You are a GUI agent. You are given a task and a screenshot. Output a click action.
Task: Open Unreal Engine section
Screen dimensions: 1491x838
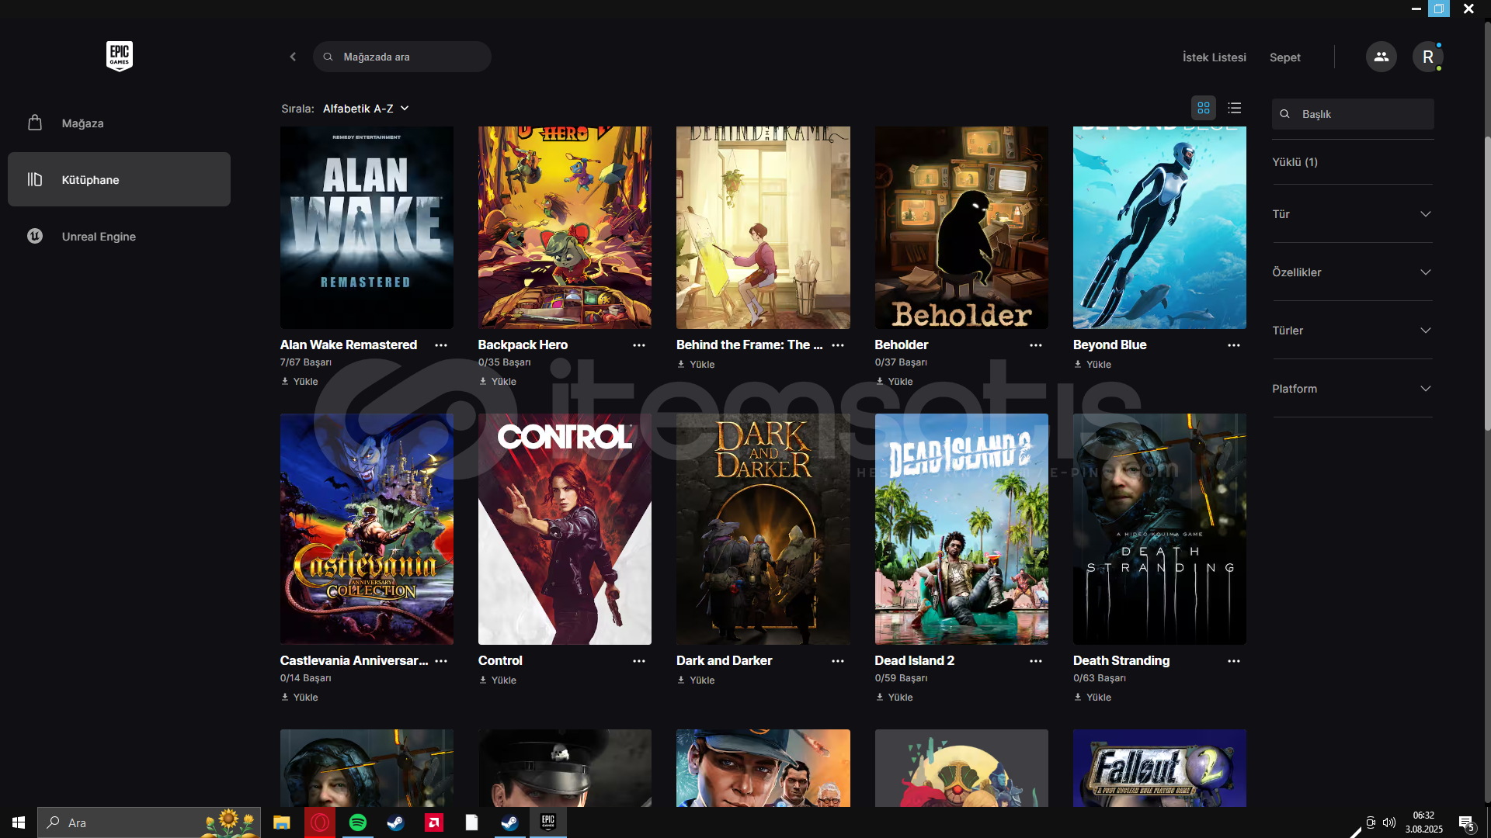[119, 236]
